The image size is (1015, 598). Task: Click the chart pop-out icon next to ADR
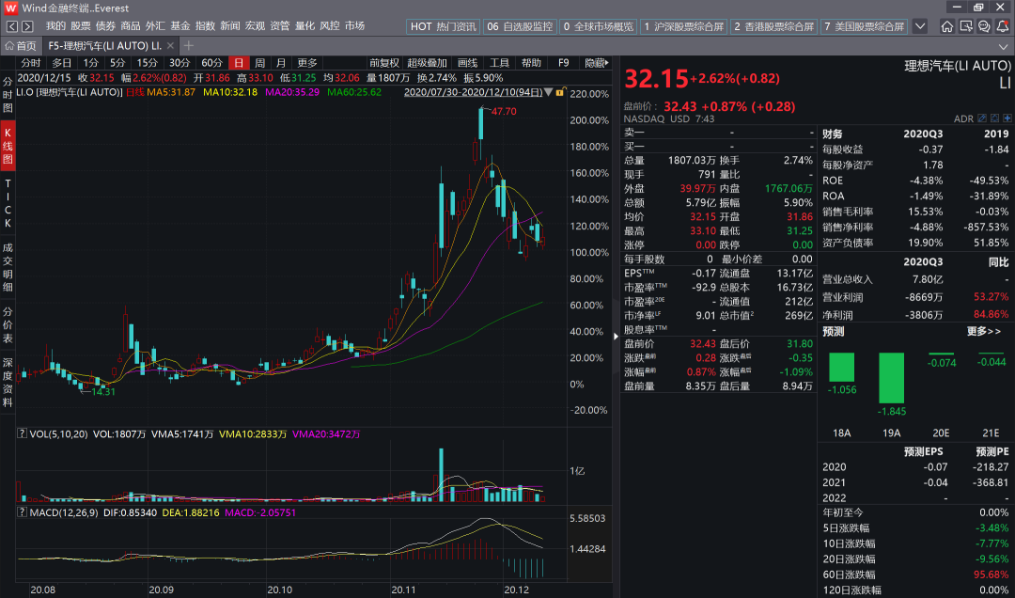click(x=994, y=118)
